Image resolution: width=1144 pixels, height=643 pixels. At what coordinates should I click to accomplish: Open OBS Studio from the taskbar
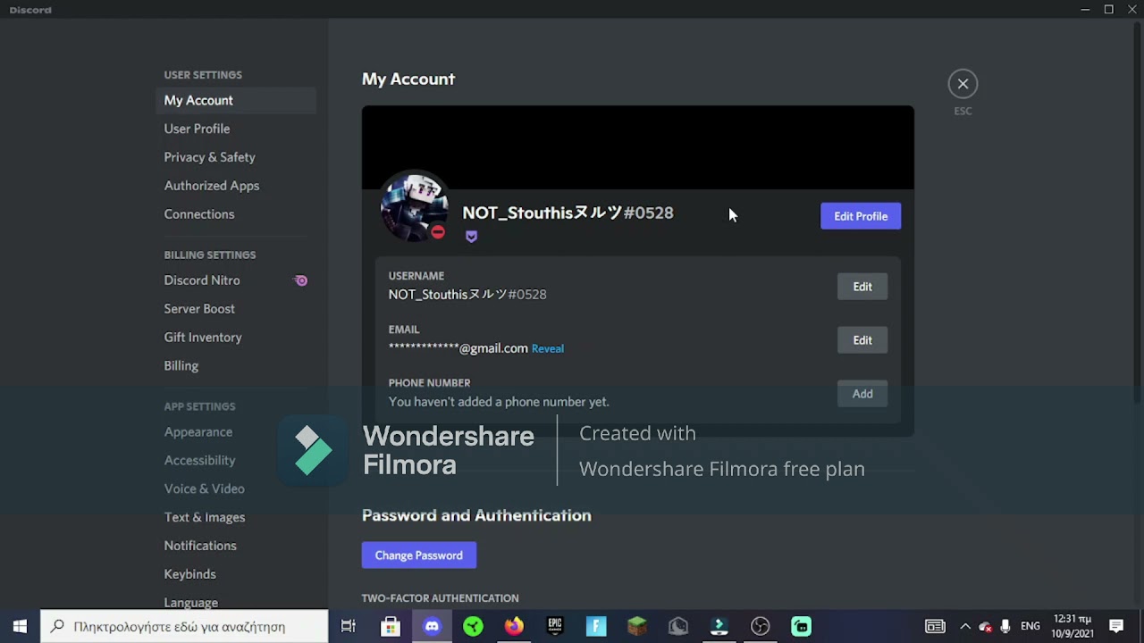click(x=761, y=627)
